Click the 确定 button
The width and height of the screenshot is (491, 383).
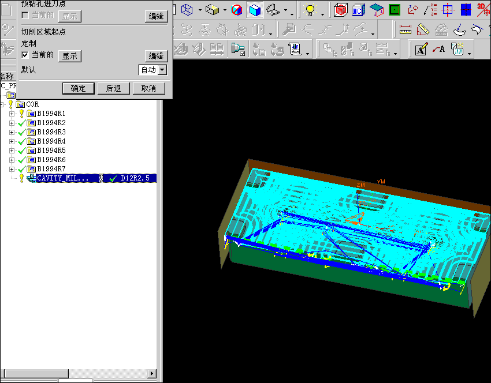(x=78, y=88)
